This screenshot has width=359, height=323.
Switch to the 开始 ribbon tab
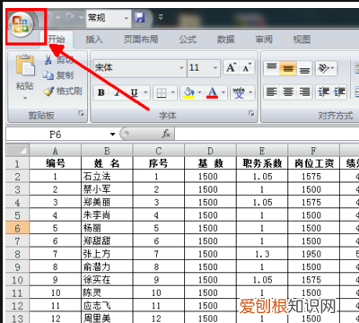pyautogui.click(x=57, y=39)
